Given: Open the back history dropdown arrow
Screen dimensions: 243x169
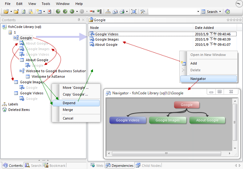Looking at the screenshot, I should (77, 12).
